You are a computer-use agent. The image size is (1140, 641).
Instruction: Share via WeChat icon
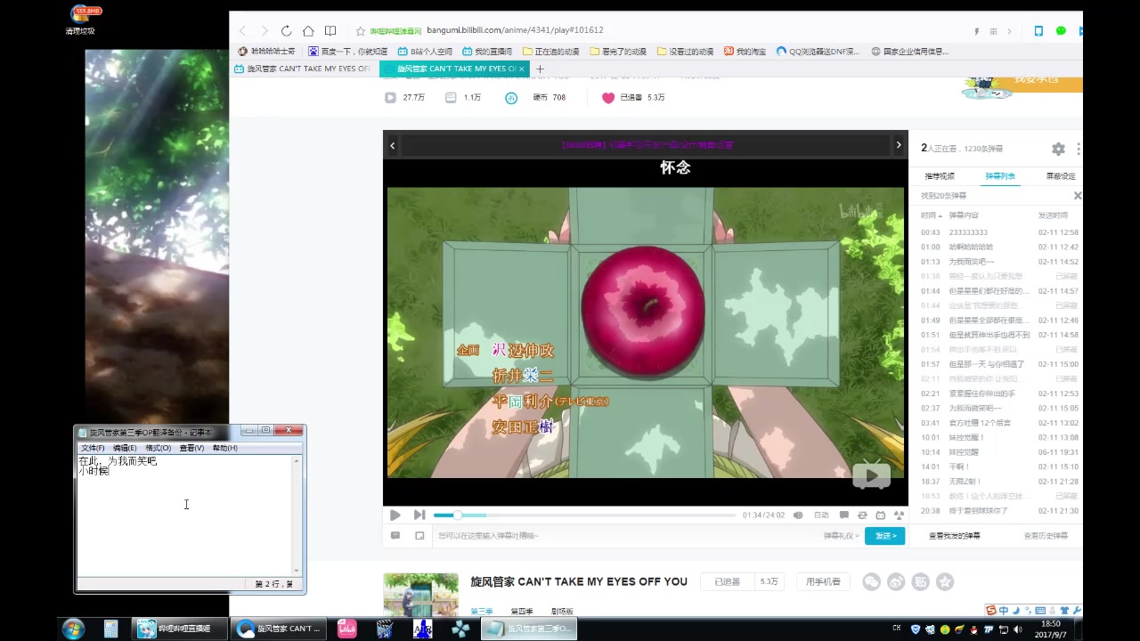871,582
